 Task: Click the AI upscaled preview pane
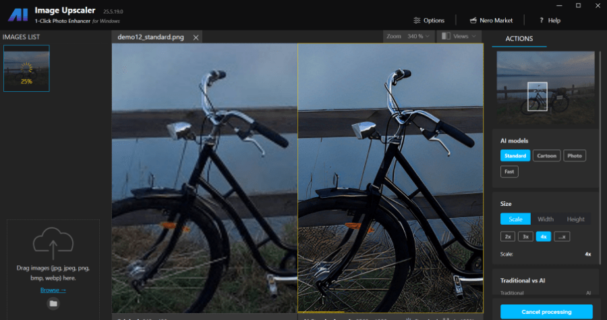point(391,178)
